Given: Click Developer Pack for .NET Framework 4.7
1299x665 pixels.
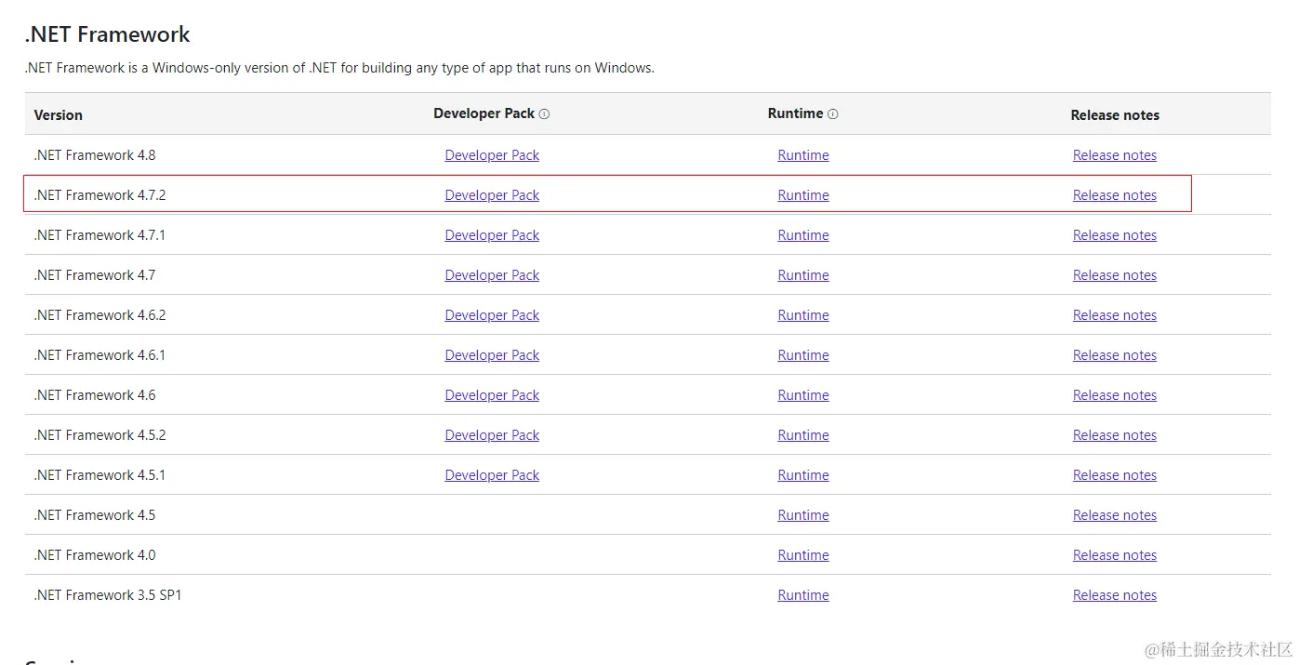Looking at the screenshot, I should click(x=492, y=275).
